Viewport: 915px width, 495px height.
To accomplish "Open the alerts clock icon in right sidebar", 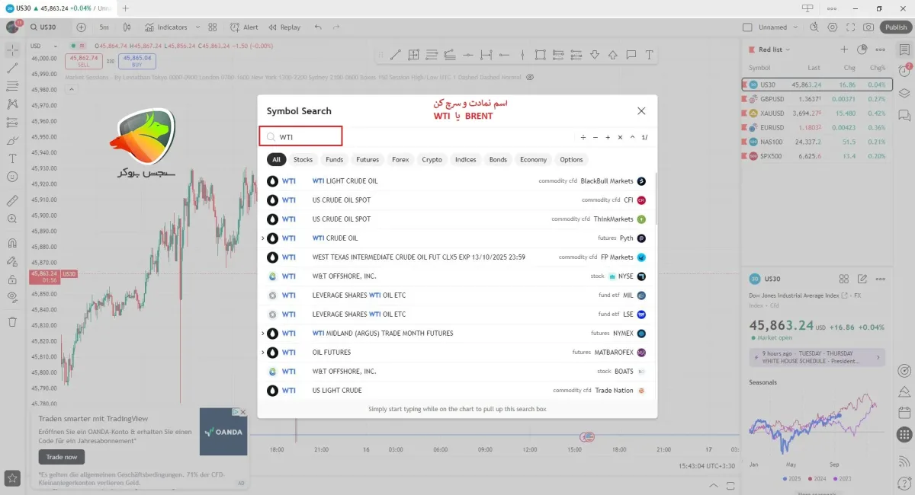I will tap(904, 71).
